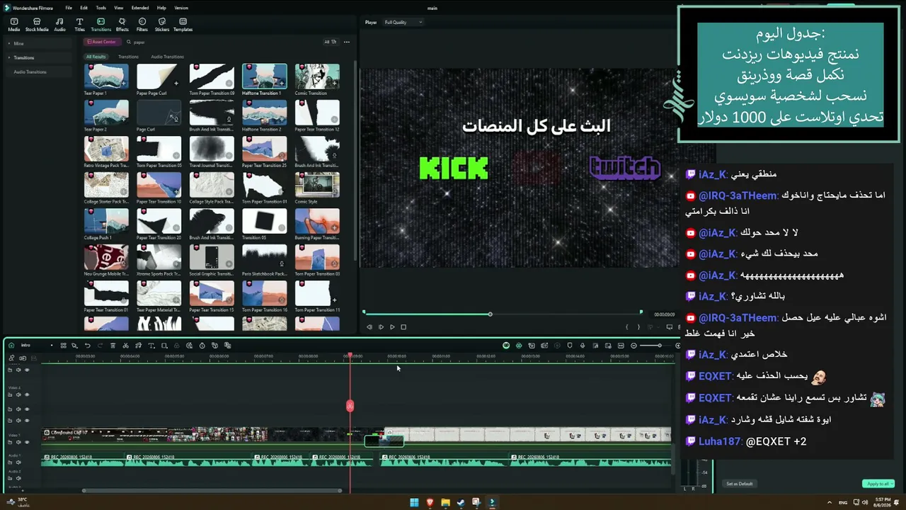The width and height of the screenshot is (906, 510).
Task: Click the mark-in bracket in player
Action: [x=627, y=327]
